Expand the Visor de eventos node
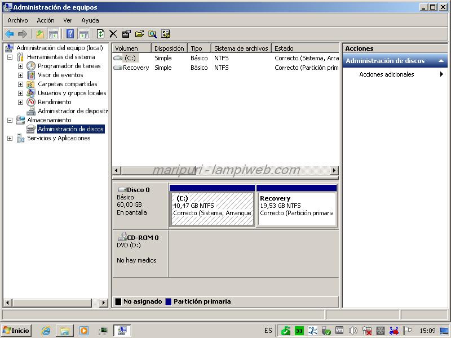The width and height of the screenshot is (451, 338). click(x=20, y=75)
